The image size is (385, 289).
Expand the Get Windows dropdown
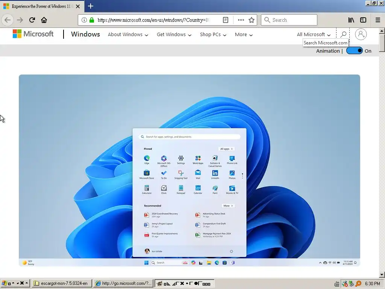pyautogui.click(x=174, y=35)
